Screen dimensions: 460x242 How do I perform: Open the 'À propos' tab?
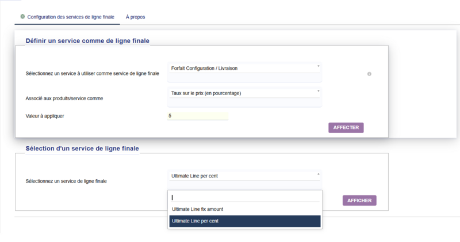[135, 17]
